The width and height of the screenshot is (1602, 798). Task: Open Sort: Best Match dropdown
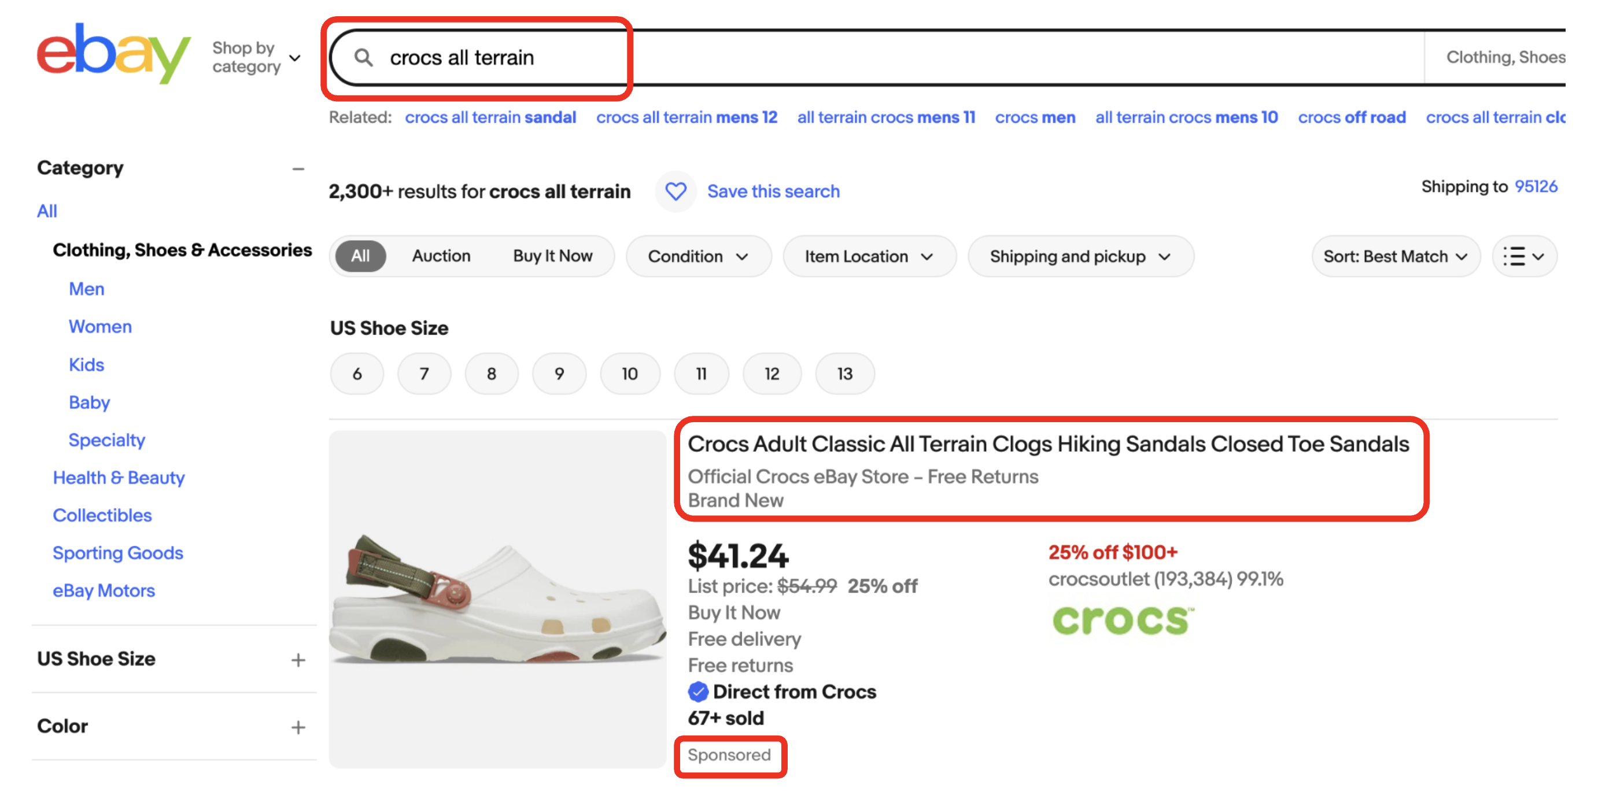coord(1395,256)
